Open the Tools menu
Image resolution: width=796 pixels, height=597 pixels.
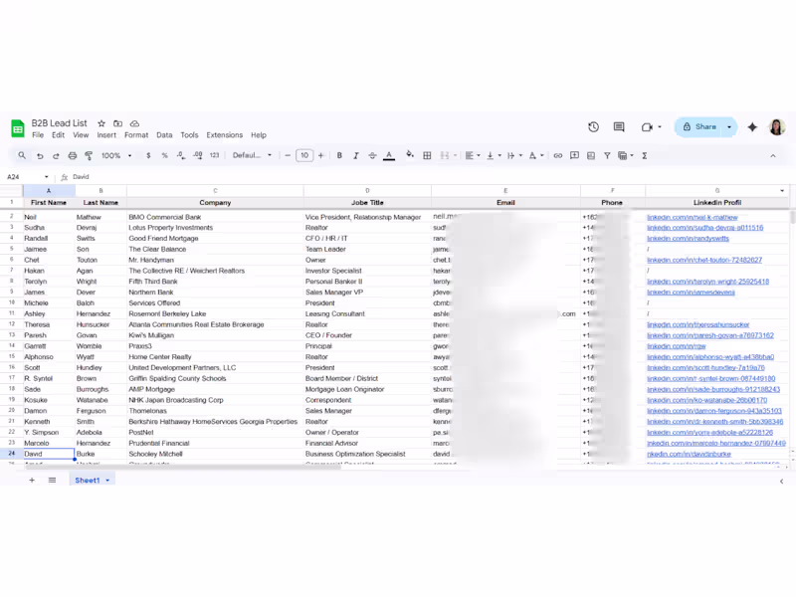pyautogui.click(x=189, y=135)
